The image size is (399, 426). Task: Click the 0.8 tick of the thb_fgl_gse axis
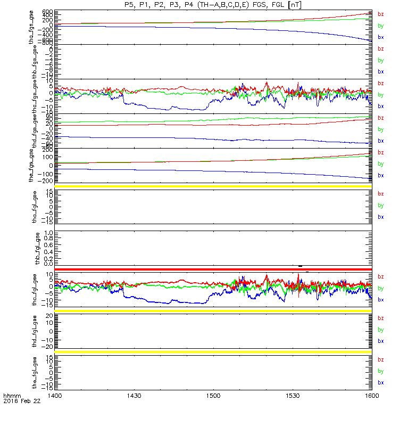(x=48, y=238)
